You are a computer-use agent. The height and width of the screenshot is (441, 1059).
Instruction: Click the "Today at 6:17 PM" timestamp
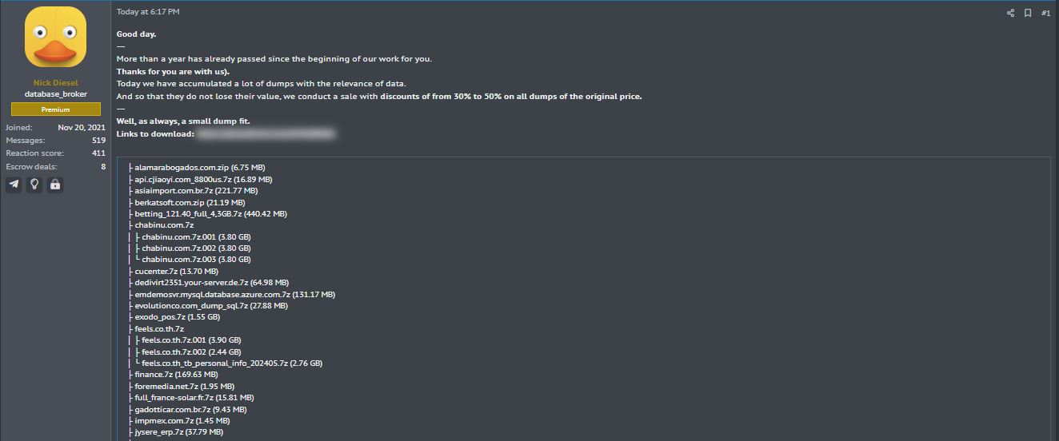[148, 12]
